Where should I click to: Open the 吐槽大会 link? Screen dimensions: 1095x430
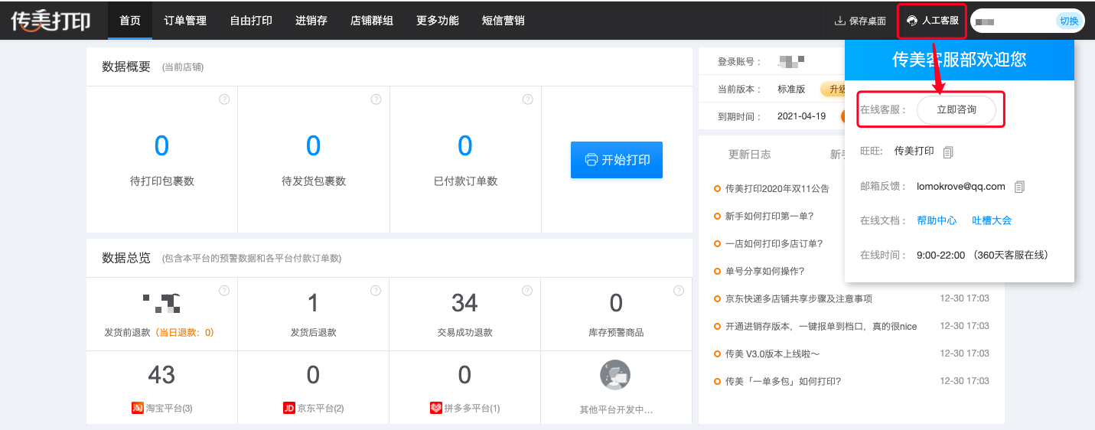[x=992, y=220]
